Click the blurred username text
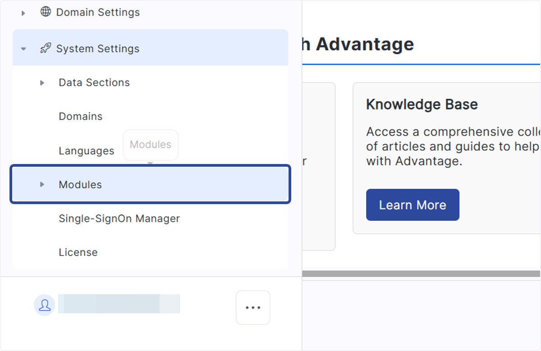Viewport: 541px width, 351px height. [119, 304]
